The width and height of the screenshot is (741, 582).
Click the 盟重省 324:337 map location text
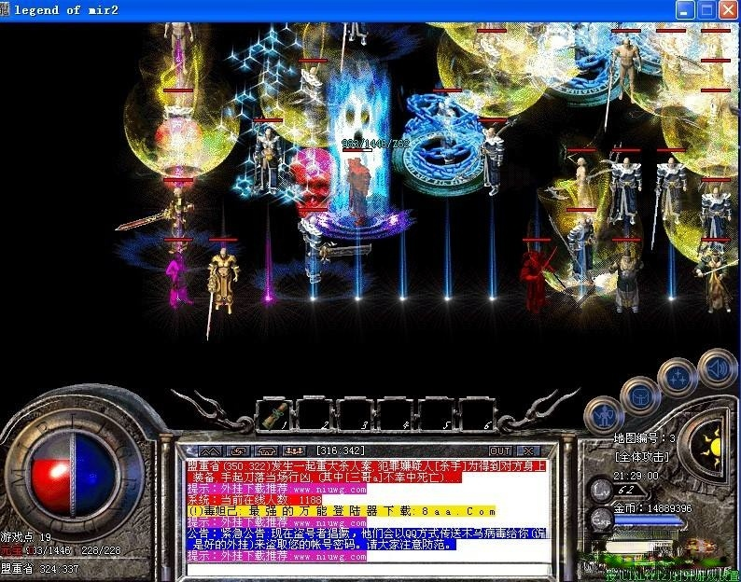40,569
